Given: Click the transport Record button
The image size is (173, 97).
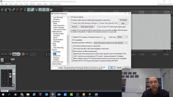Looking at the screenshot, I should point(23,54).
